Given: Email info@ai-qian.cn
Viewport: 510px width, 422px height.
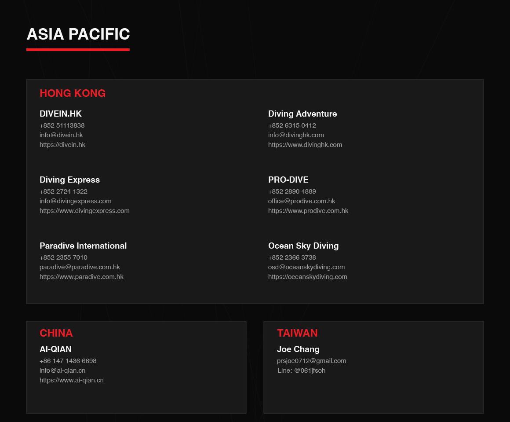Looking at the screenshot, I should pyautogui.click(x=62, y=371).
